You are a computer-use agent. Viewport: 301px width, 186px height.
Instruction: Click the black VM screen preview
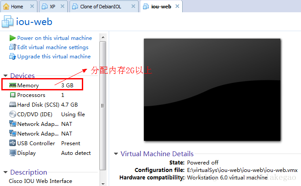tap(212, 89)
